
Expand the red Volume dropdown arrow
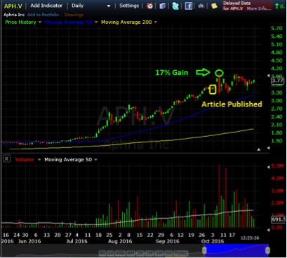point(39,160)
